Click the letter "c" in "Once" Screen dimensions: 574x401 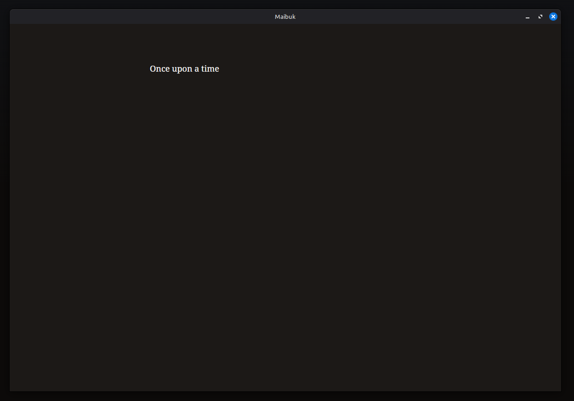[163, 69]
